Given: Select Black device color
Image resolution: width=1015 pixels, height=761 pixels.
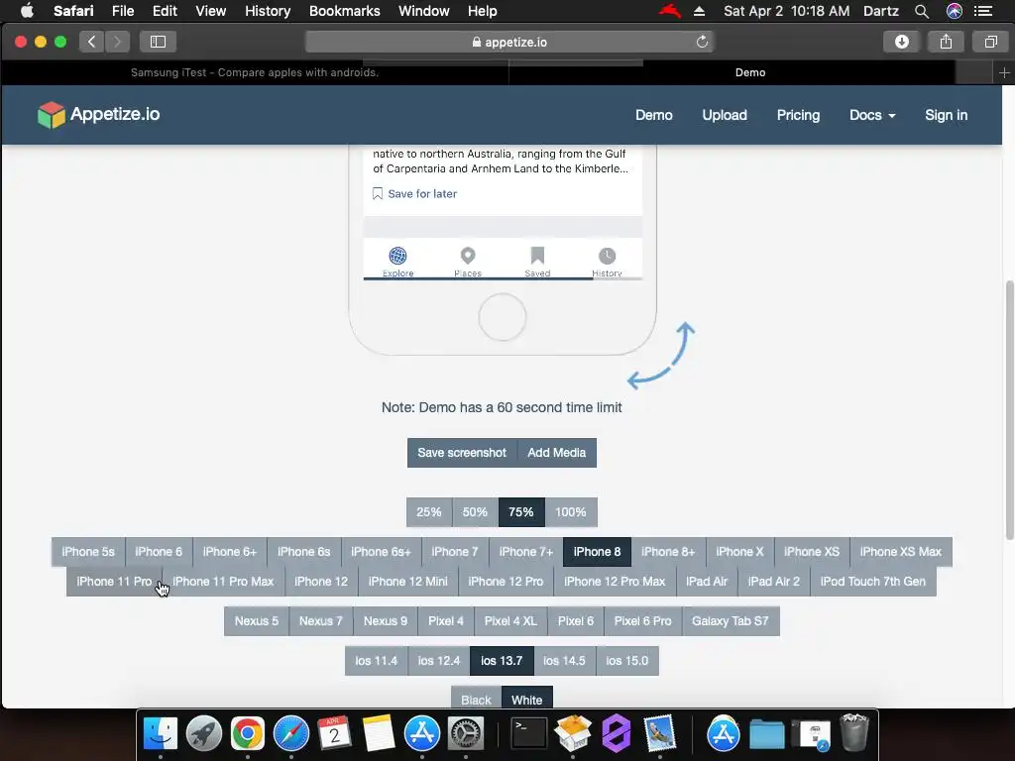Looking at the screenshot, I should point(476,700).
